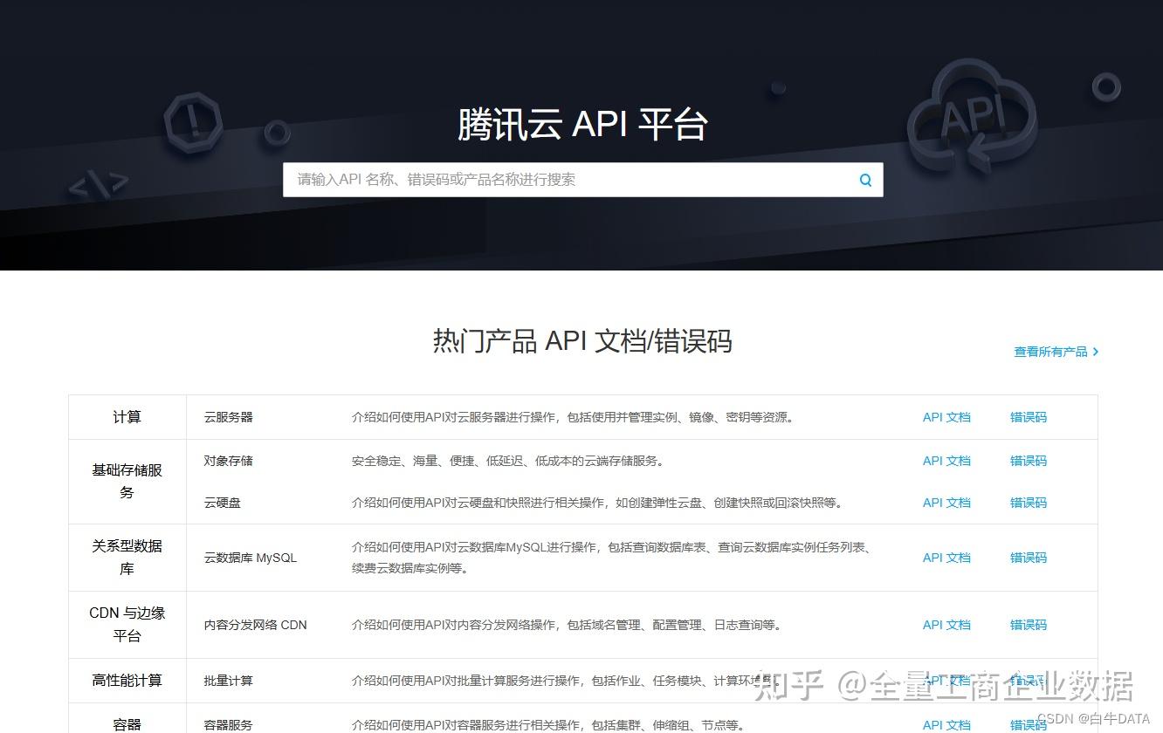Image resolution: width=1163 pixels, height=733 pixels.
Task: Click the chevron next to 查看所有产品
Action: pyautogui.click(x=1096, y=352)
